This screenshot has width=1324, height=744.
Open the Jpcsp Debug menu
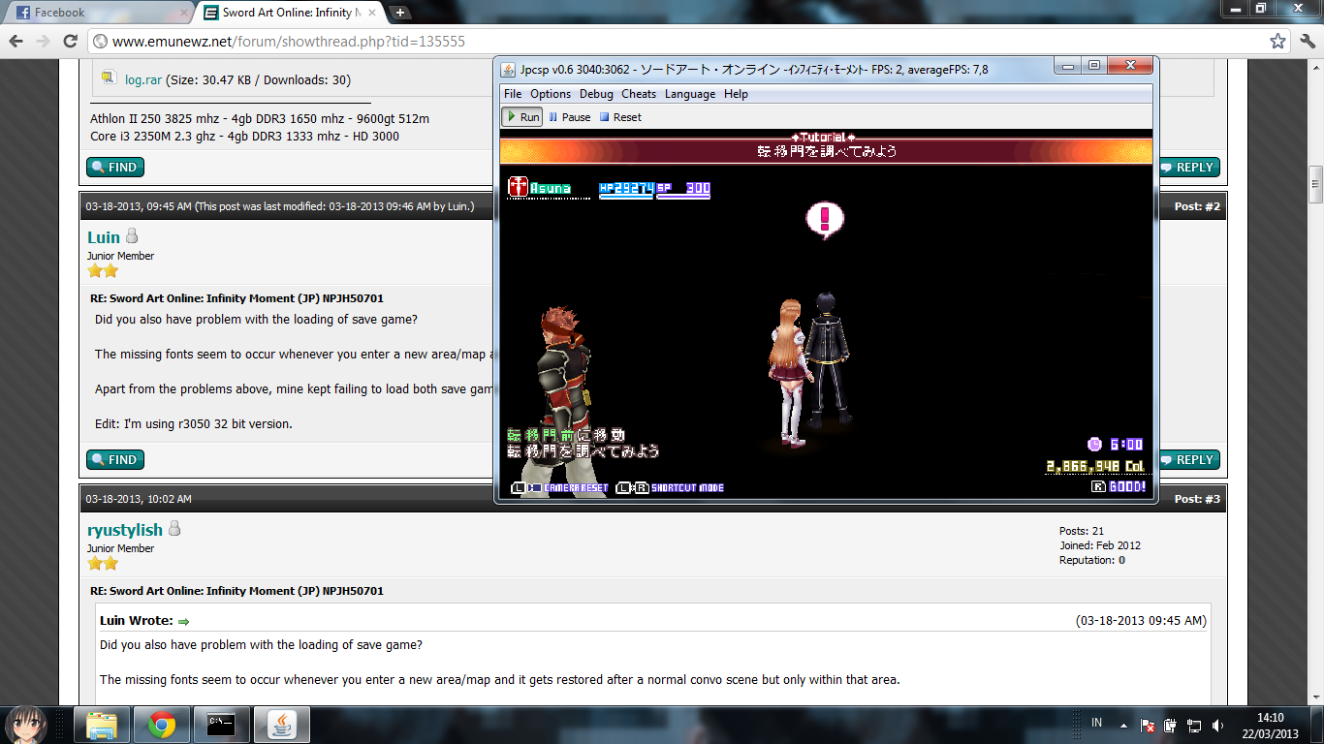596,94
